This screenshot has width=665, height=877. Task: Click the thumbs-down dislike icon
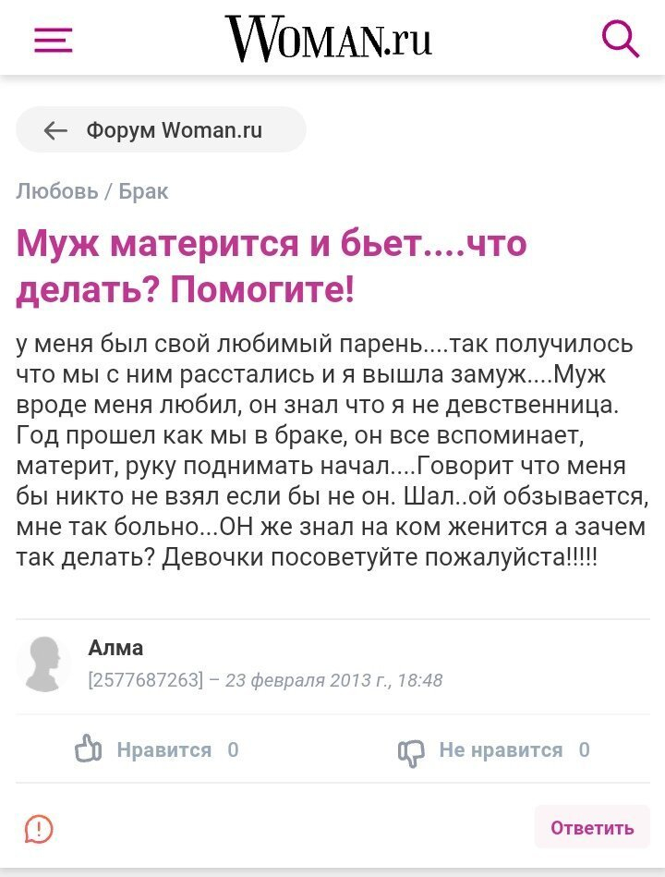coord(410,751)
